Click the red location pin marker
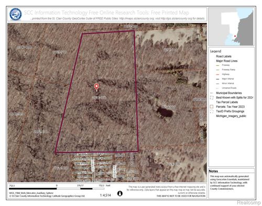Viewport: 262px width, 206px height. click(x=96, y=87)
